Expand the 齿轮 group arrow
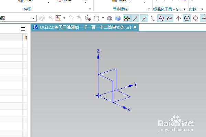Image resolution: width=206 pixels, height=137 pixels. click(x=202, y=9)
